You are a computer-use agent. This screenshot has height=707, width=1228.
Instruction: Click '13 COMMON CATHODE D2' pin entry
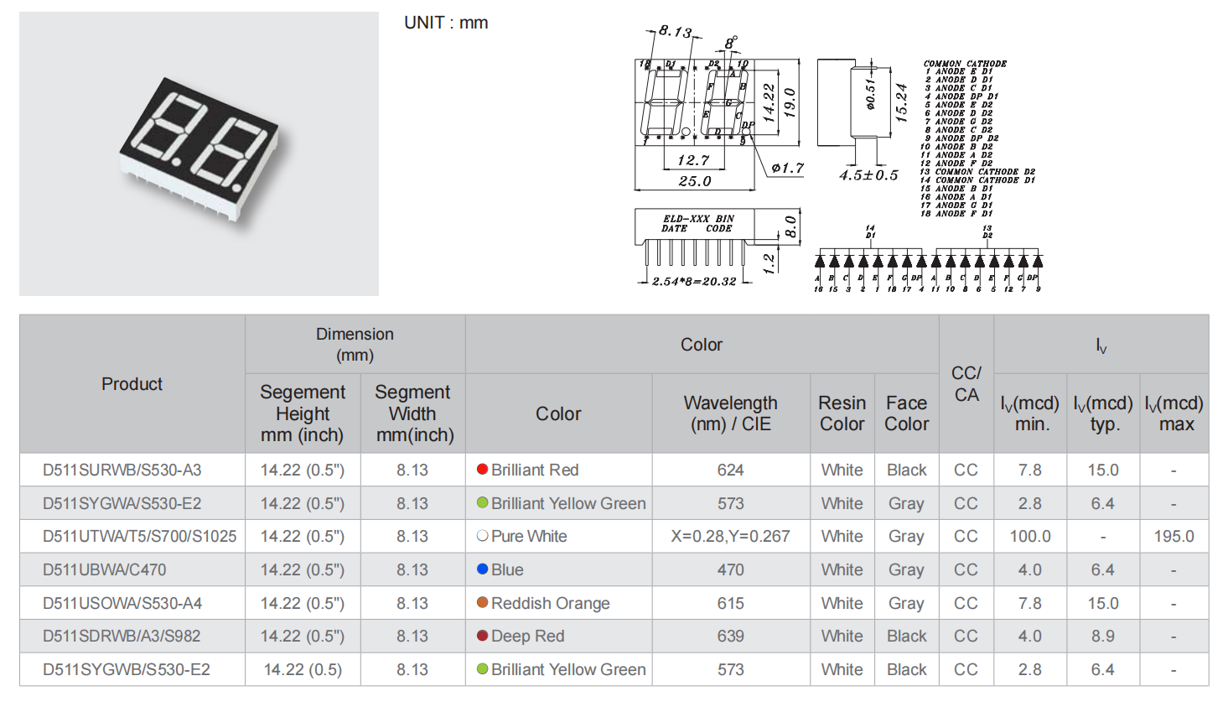[977, 172]
